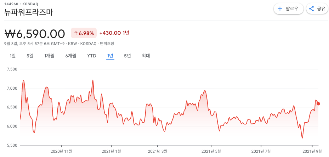The width and height of the screenshot is (329, 157).
Task: Click the red endpoint dot on the chart
Action: (x=318, y=104)
